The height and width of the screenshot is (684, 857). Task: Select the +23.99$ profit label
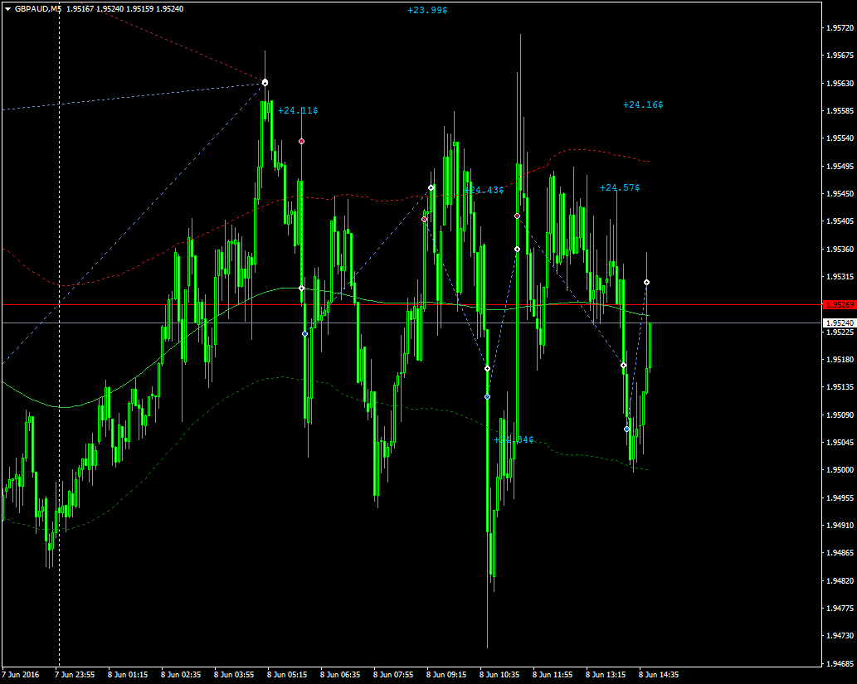(x=427, y=10)
